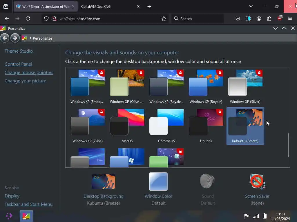297x222 pixels.
Task: Select the Ubuntu theme
Action: (x=206, y=126)
